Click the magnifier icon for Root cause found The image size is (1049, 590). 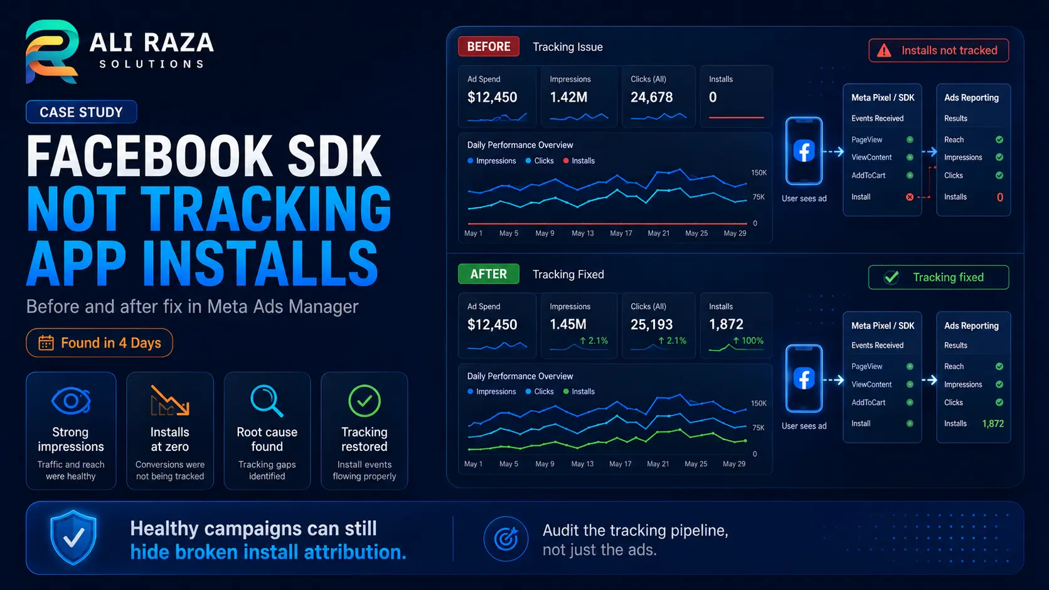tap(267, 401)
